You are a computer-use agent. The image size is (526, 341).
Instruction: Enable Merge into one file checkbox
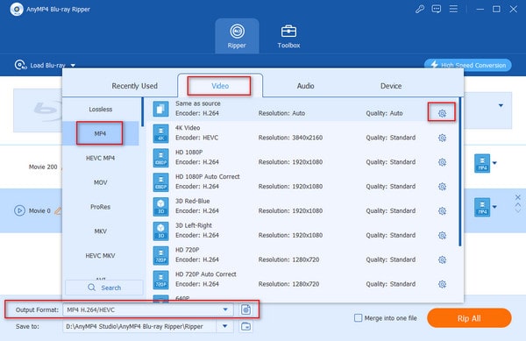[359, 318]
